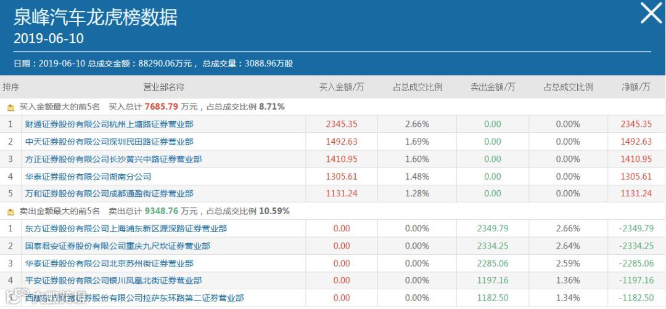Click ratio 1.28% in 万和证券 row
The height and width of the screenshot is (309, 666).
pos(417,194)
